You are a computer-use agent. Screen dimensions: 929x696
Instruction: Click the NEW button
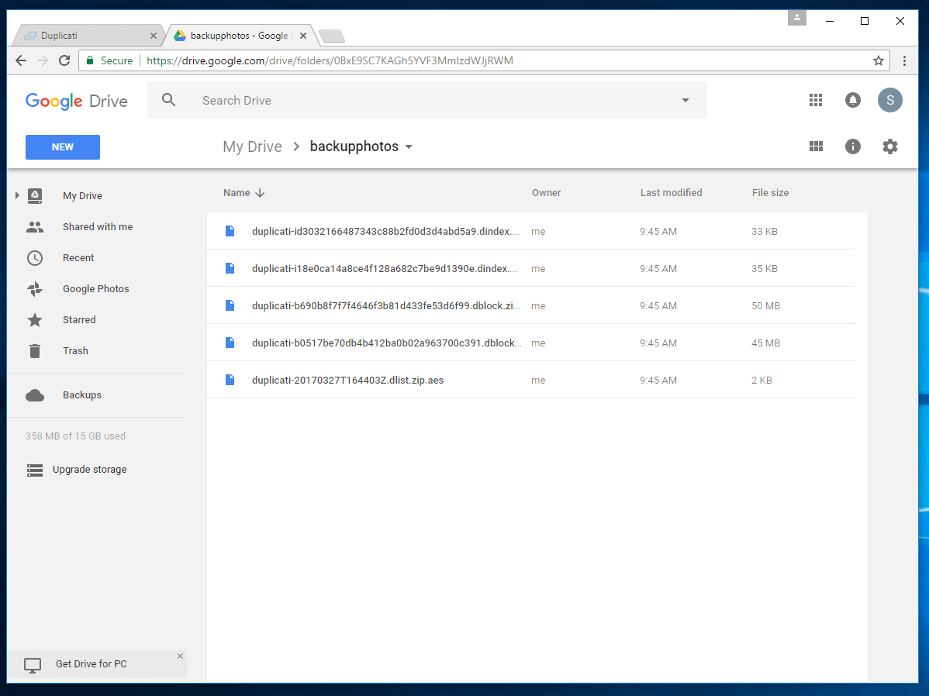(x=63, y=147)
